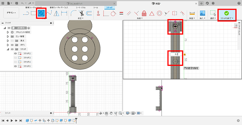Click the pan hand navigation icon
The image size is (242, 125).
click(x=111, y=113)
